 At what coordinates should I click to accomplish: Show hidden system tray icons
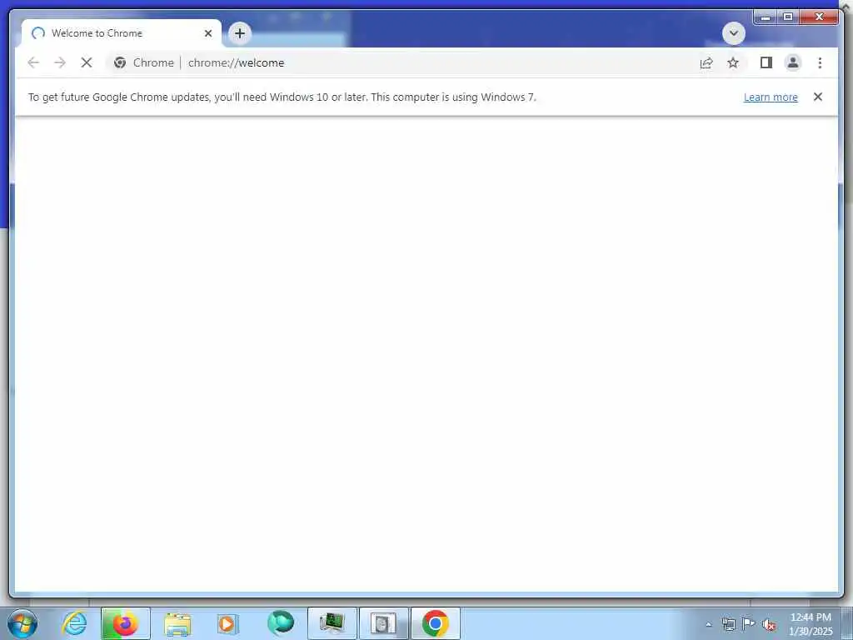point(708,624)
